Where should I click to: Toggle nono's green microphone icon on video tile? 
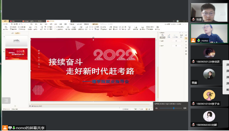[198, 40]
